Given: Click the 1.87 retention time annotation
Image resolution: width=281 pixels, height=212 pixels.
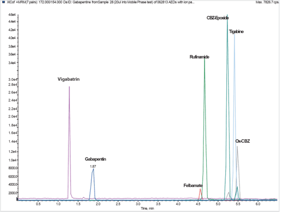Looking at the screenshot, I should coord(93,166).
